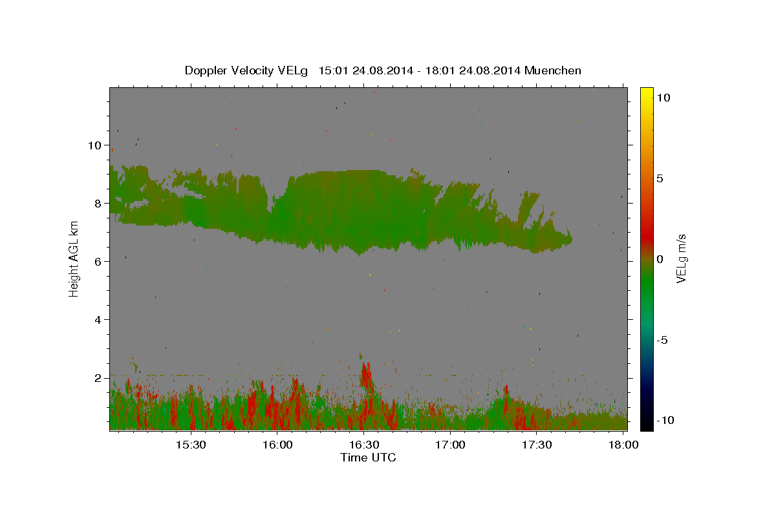Click the colorbar value 10 at top
This screenshot has height=517, width=776.
663,98
